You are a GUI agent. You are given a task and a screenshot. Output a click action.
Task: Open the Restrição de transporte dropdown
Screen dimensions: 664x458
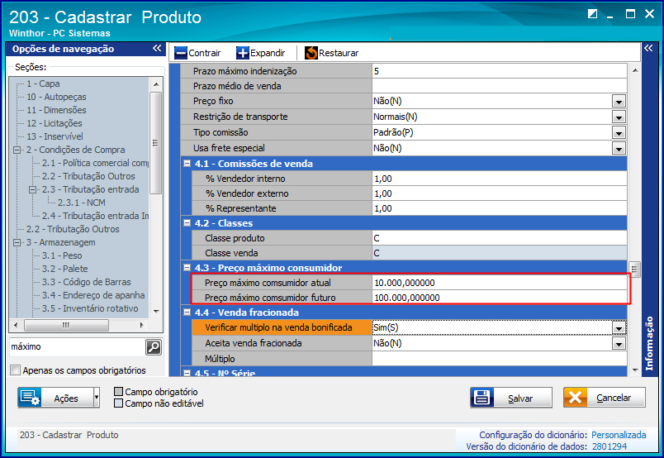pos(619,117)
